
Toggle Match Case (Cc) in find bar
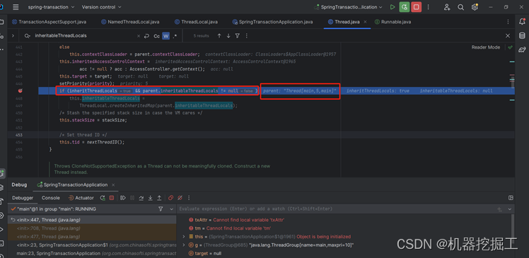[x=156, y=36]
